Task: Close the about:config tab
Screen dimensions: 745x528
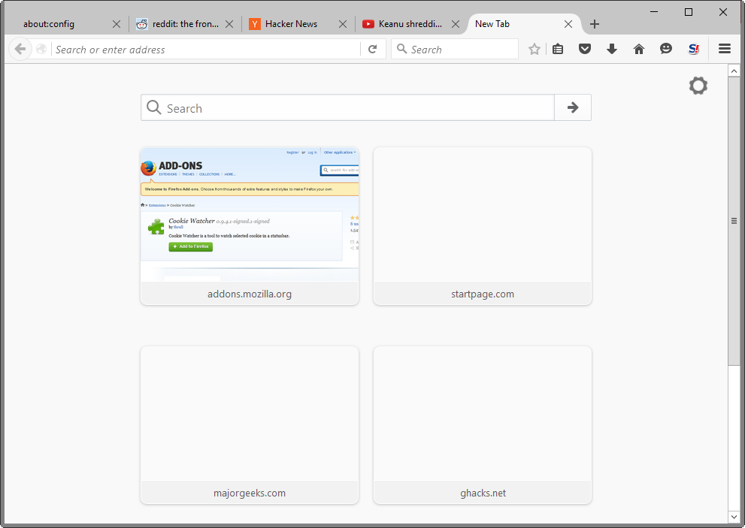Action: pos(117,24)
